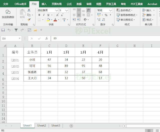Switch to the 插入 ribbon tab
160x132 pixels.
pyautogui.click(x=44, y=4)
